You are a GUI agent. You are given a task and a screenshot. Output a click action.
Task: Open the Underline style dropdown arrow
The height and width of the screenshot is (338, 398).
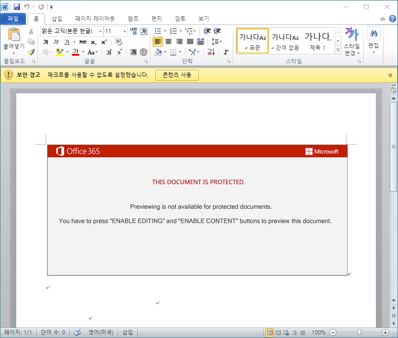point(74,42)
